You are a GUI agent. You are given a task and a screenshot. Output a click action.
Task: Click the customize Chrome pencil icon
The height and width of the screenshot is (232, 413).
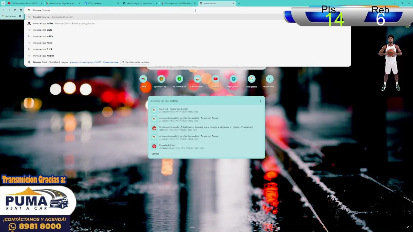pyautogui.click(x=408, y=227)
